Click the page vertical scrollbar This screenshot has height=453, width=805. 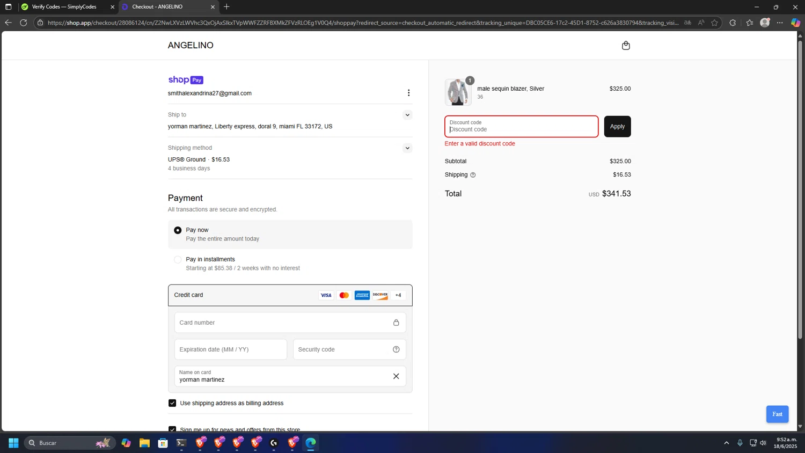pos(800,189)
